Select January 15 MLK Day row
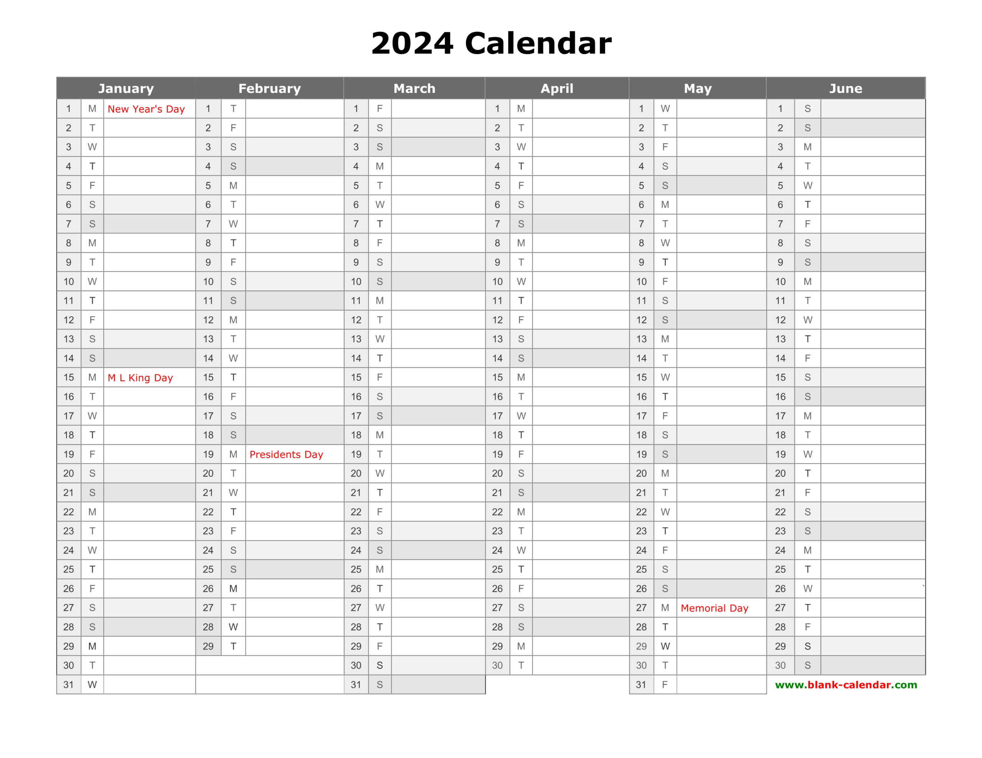Screen dimensions: 982x758 [127, 379]
